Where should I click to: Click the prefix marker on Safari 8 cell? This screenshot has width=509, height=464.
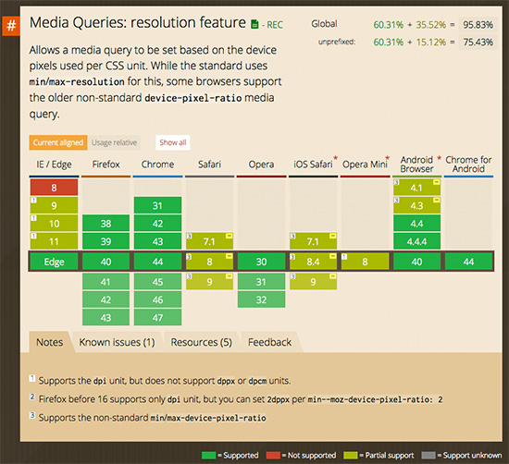pos(230,256)
